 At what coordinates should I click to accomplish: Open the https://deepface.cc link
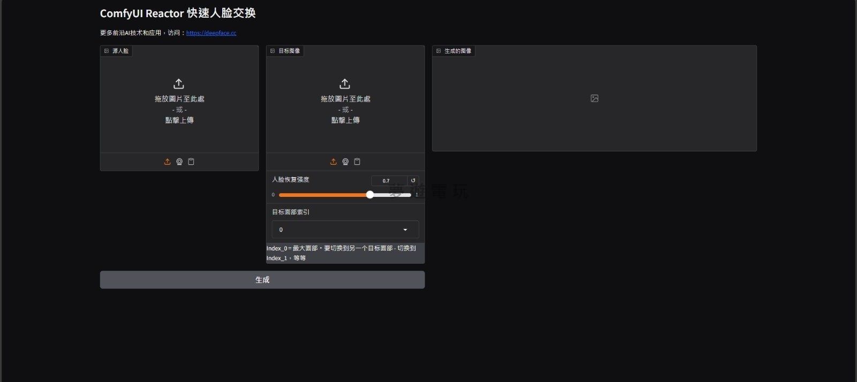pos(211,33)
